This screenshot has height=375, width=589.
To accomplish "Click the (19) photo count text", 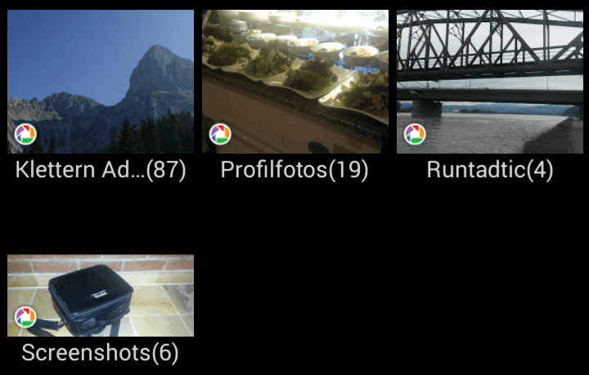I will pyautogui.click(x=348, y=171).
